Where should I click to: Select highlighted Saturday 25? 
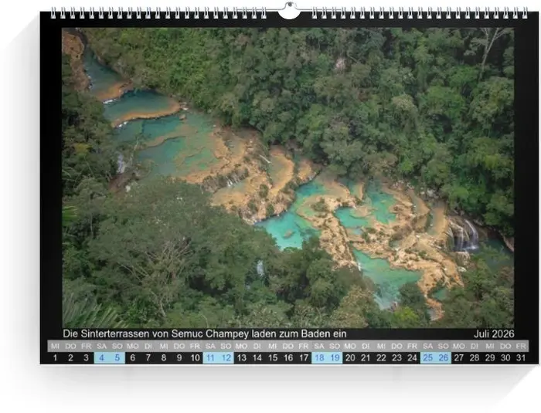(x=427, y=357)
